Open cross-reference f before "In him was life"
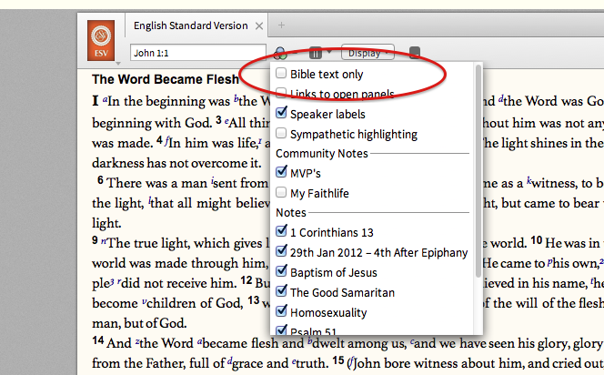The image size is (604, 375). (x=166, y=141)
